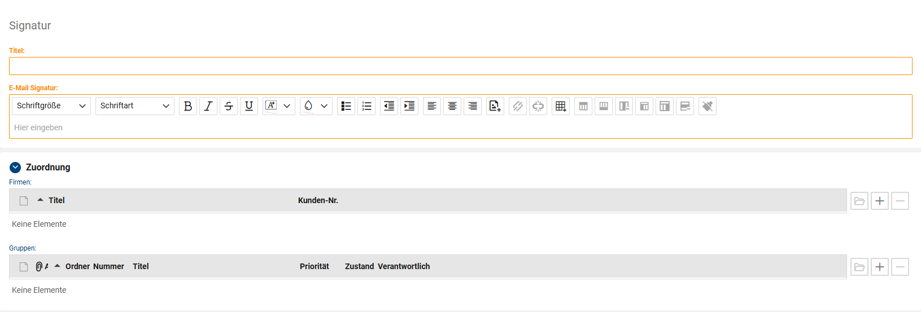Open folder icon beside Gruppen table
This screenshot has height=312, width=921.
pos(859,267)
